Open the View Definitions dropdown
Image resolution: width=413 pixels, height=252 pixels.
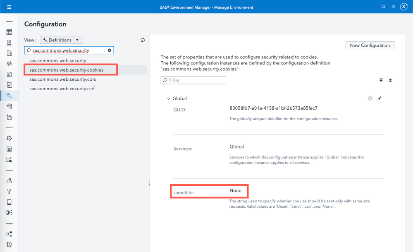pos(61,40)
